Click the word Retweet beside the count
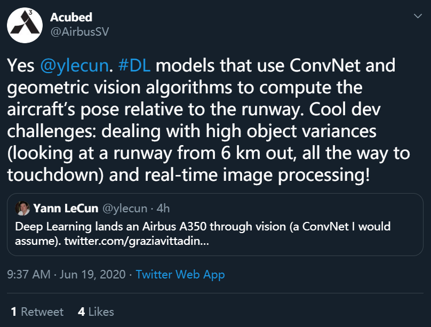Image resolution: width=431 pixels, height=327 pixels. pyautogui.click(x=42, y=312)
